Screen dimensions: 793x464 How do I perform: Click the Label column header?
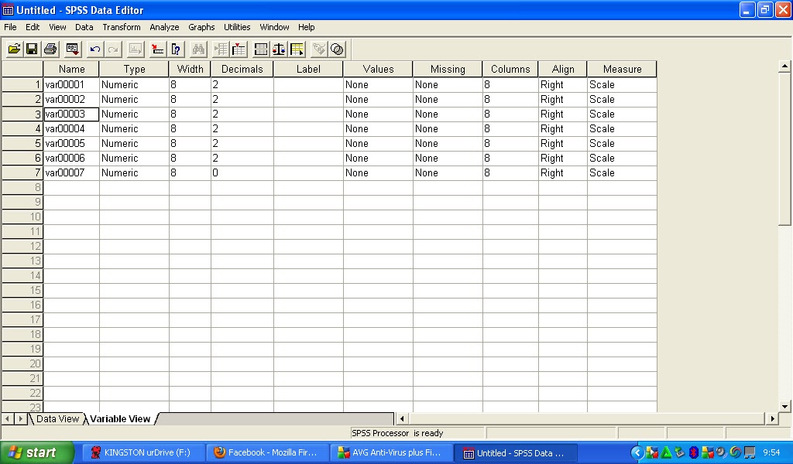(308, 69)
